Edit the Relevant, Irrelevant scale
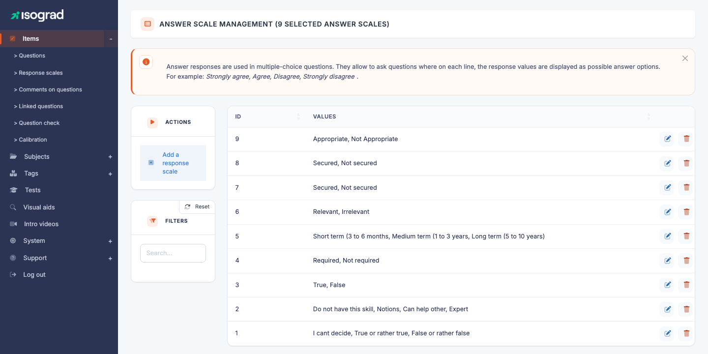The image size is (708, 354). [667, 212]
